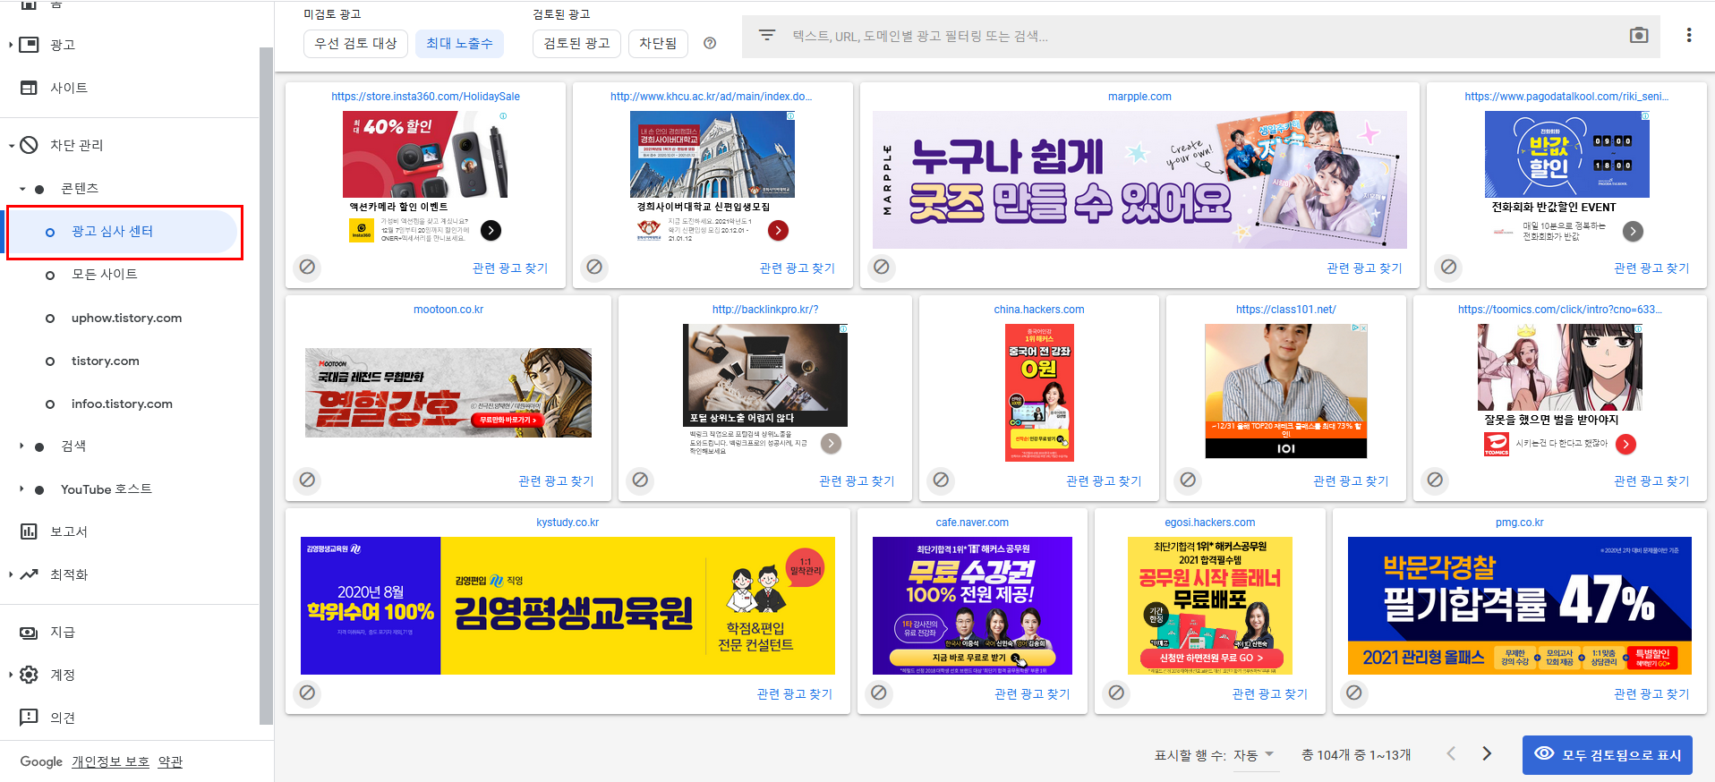Click the mootoon 열혈강호 banner thumbnail
The image size is (1715, 782).
(448, 393)
